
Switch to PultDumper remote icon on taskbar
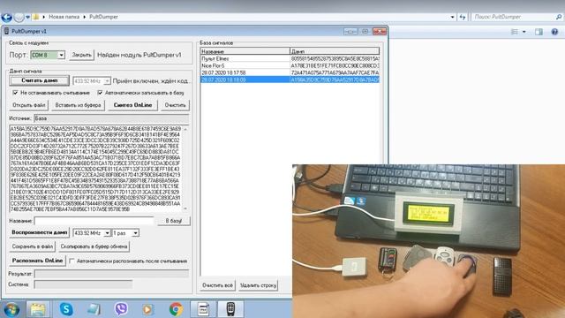(x=230, y=309)
